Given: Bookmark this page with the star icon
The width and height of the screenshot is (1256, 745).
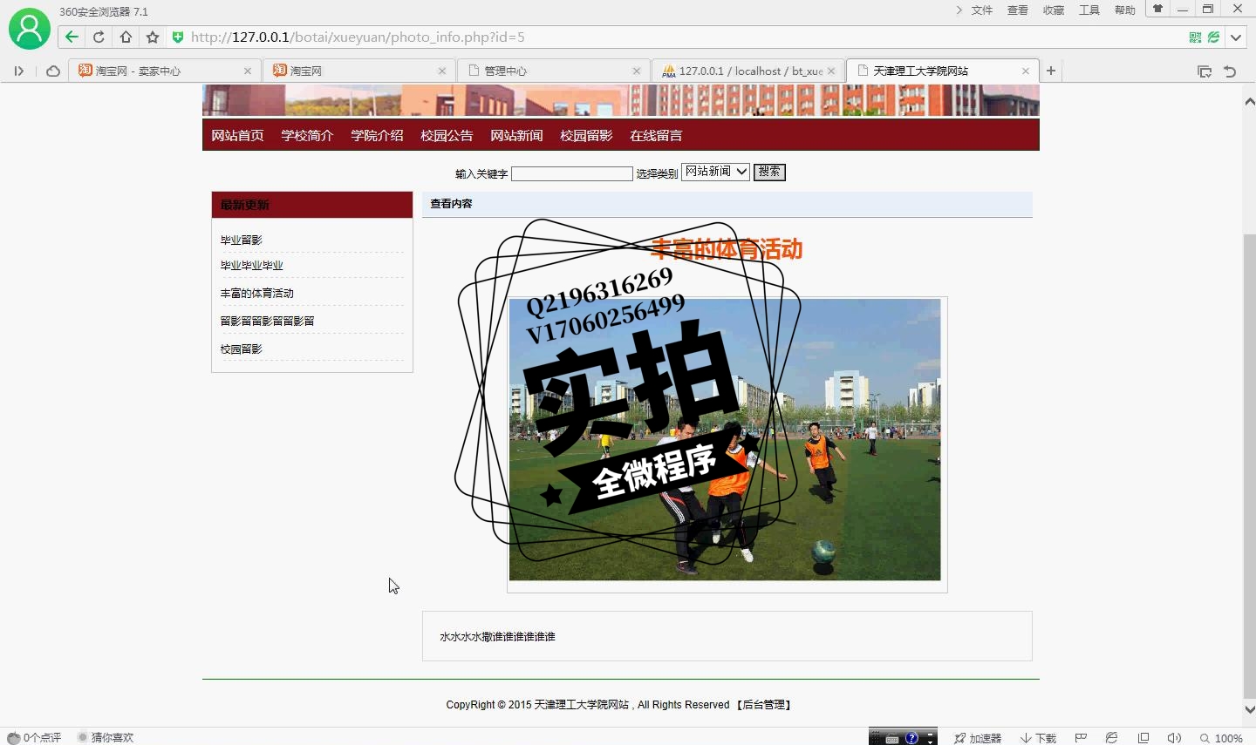Looking at the screenshot, I should click(x=153, y=37).
